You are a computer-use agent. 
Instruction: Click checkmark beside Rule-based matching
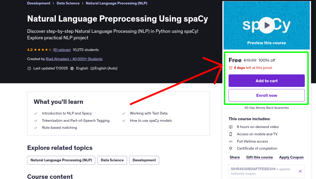click(36, 128)
